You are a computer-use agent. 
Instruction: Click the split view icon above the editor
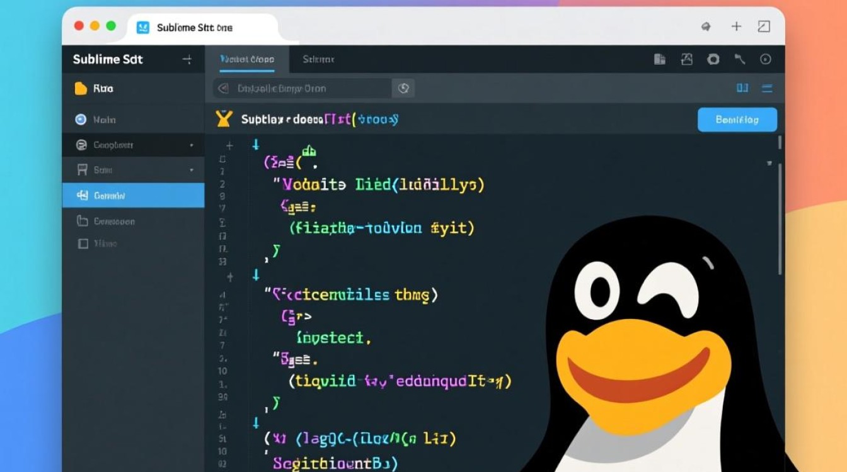pyautogui.click(x=742, y=88)
